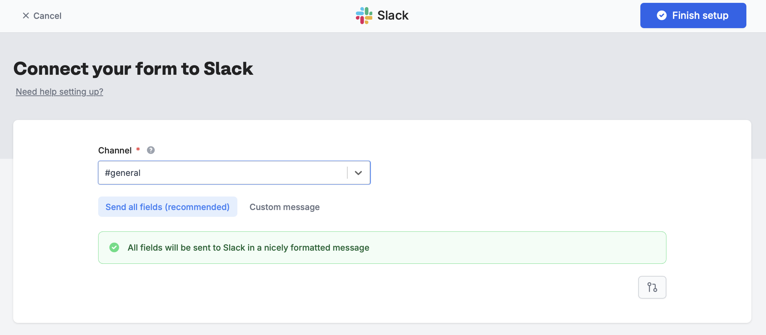The height and width of the screenshot is (335, 766).
Task: Click the Slack logo in the header
Action: tap(363, 15)
